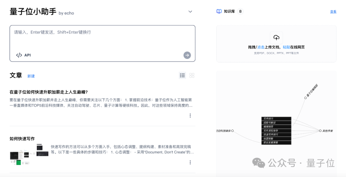This screenshot has width=346, height=177.
Task: Open the API code icon
Action: 19,55
